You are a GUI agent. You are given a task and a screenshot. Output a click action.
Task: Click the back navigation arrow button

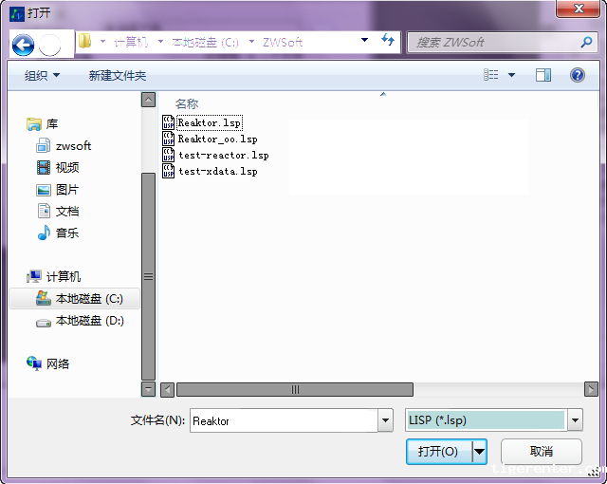24,44
